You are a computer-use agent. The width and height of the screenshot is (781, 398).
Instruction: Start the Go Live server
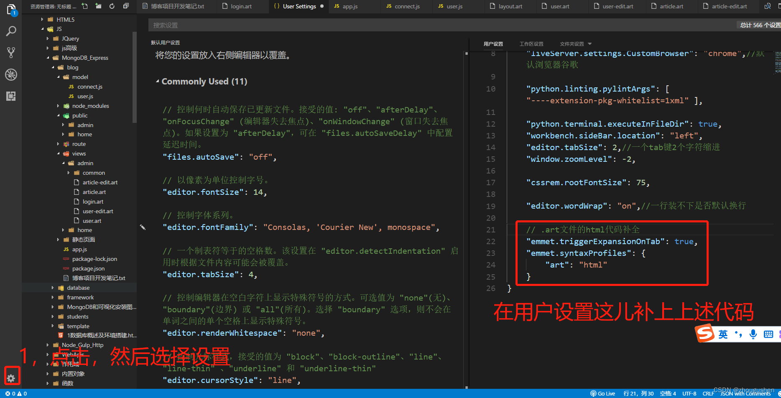[x=603, y=393]
